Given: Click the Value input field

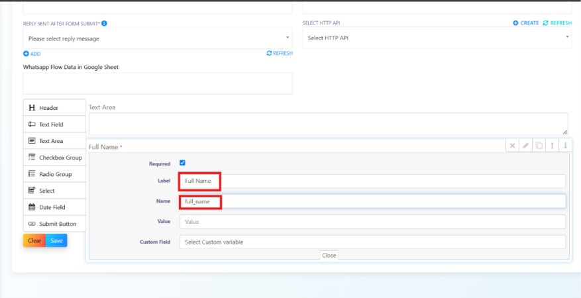Looking at the screenshot, I should pyautogui.click(x=373, y=222).
